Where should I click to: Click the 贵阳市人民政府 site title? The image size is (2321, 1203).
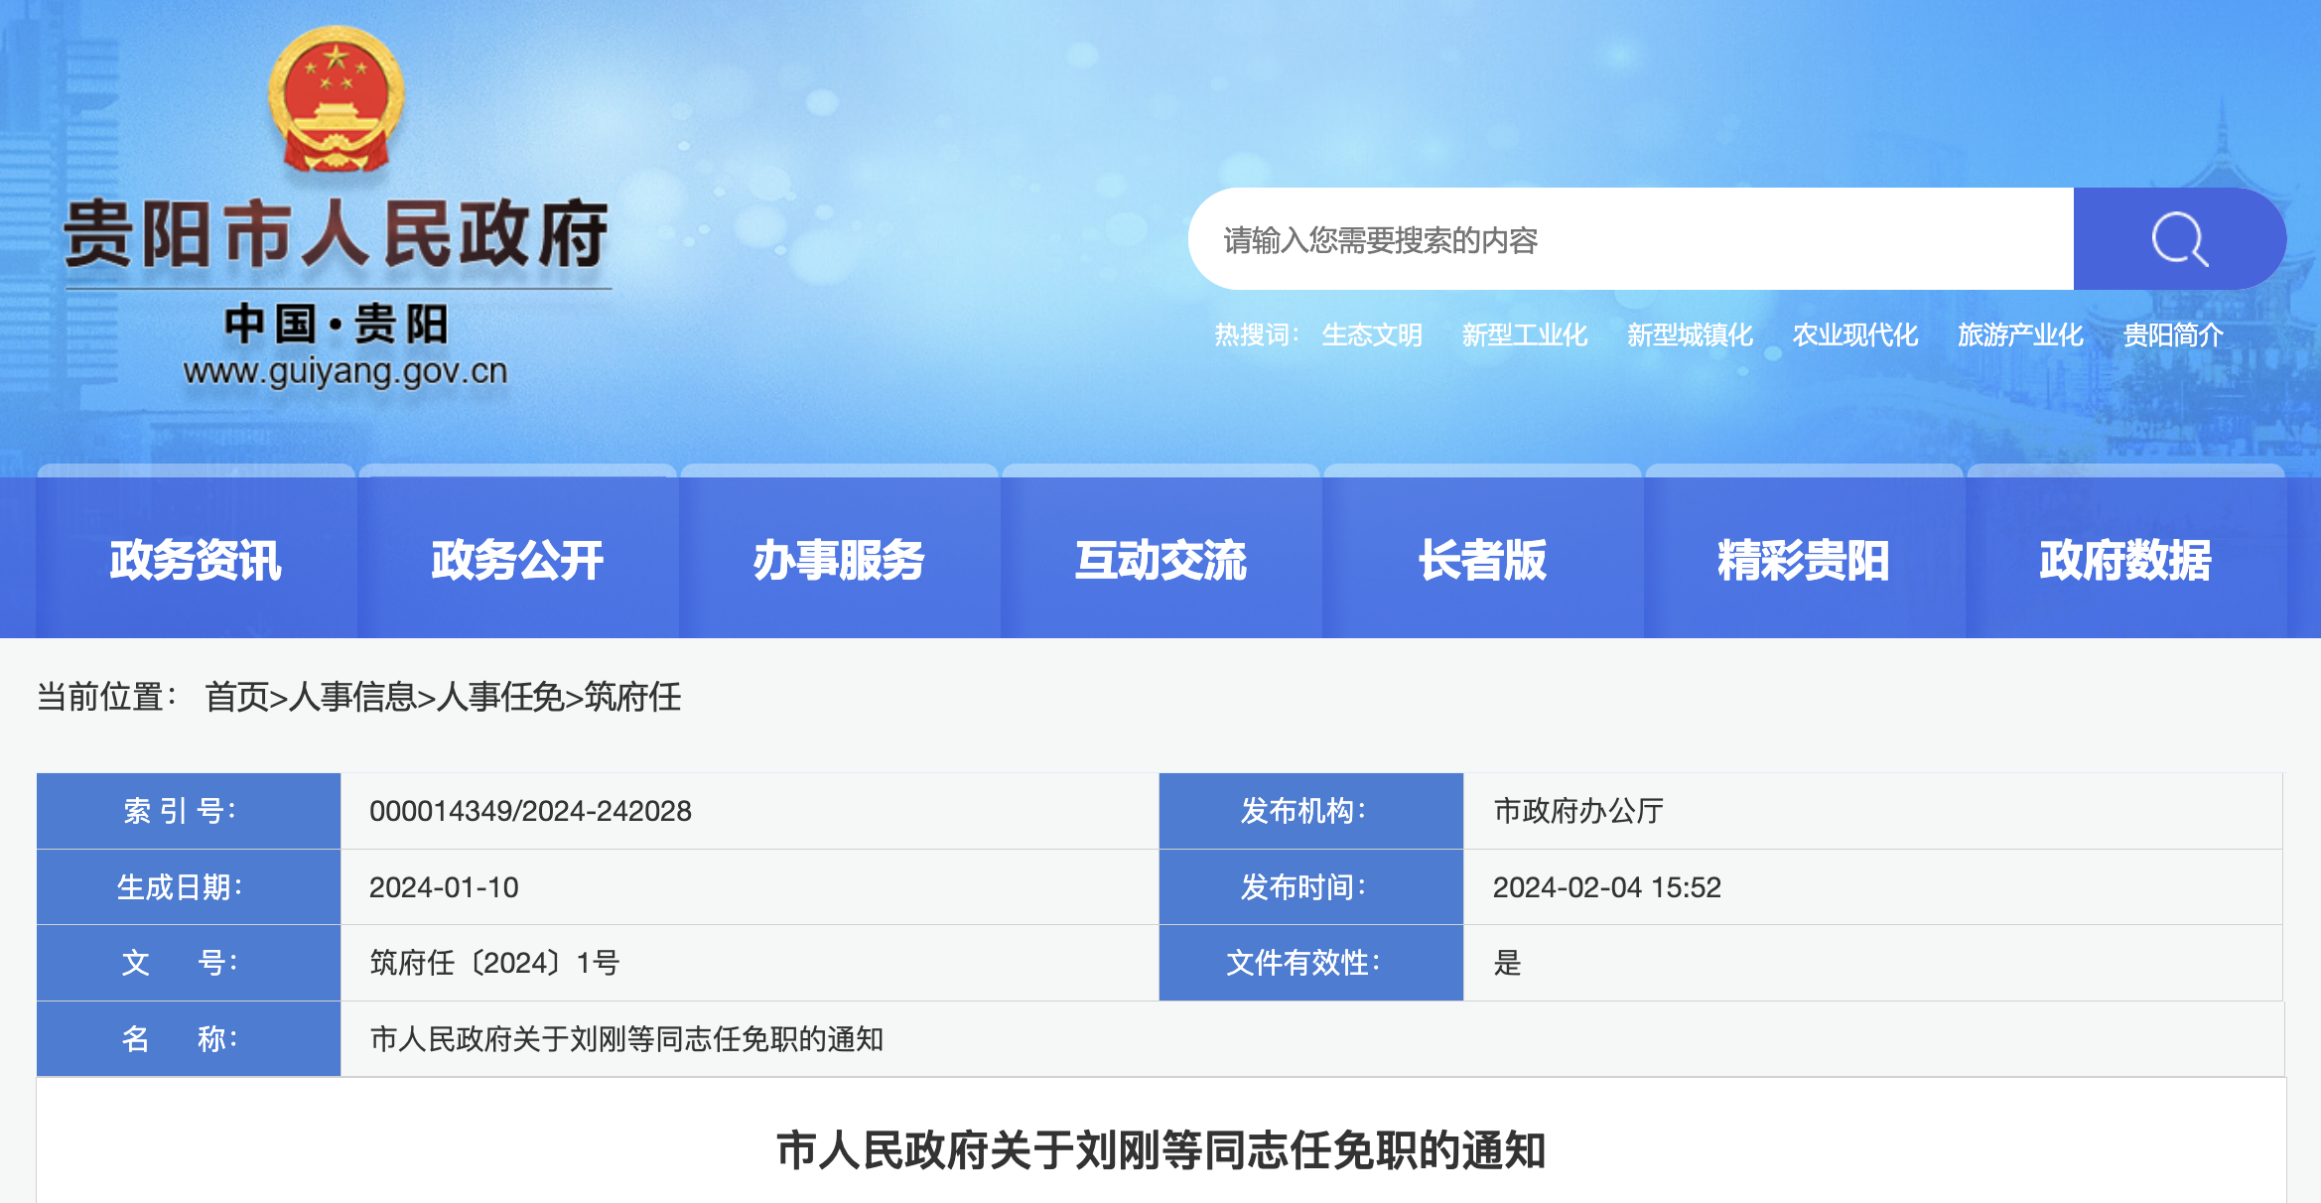tap(337, 233)
